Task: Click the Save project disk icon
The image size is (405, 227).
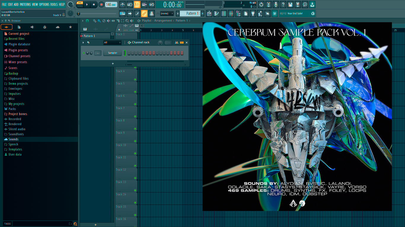Action: point(290,5)
